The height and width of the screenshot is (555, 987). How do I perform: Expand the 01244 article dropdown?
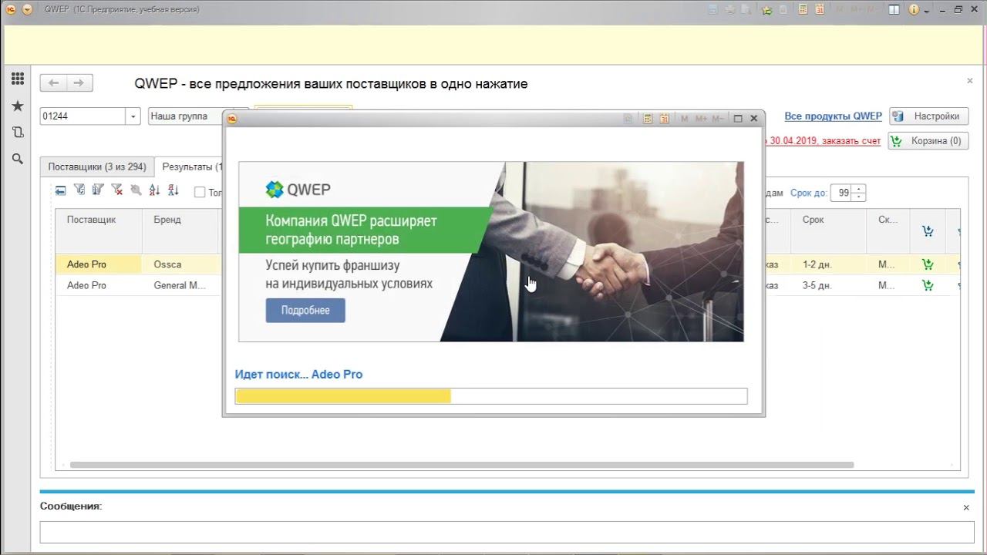(133, 116)
